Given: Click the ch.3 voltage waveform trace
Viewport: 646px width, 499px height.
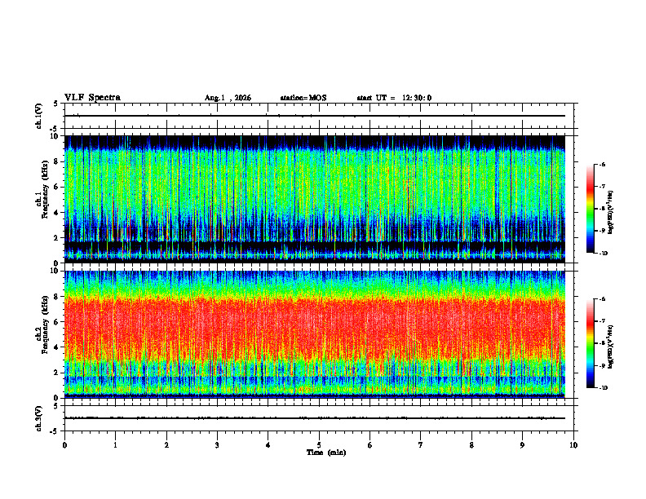Looking at the screenshot, I should 314,418.
